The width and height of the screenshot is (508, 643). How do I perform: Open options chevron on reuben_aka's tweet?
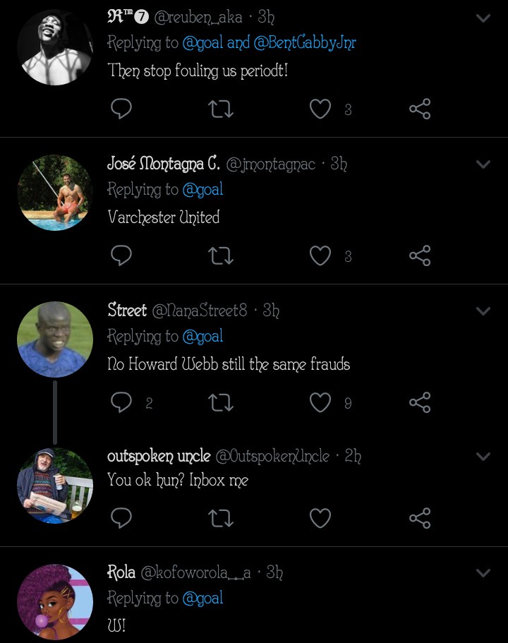(x=483, y=18)
